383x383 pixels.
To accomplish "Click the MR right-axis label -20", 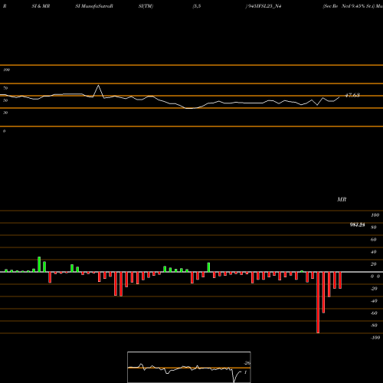I will [x=374, y=289].
